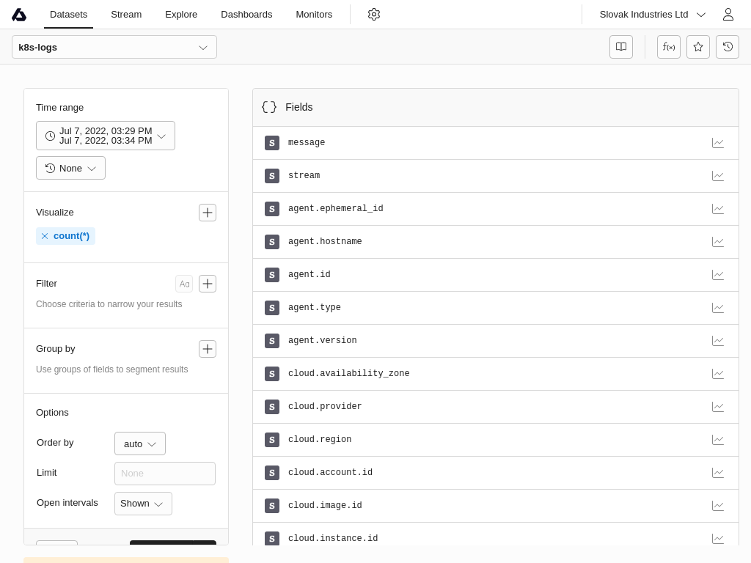Click the user profile icon

coord(728,15)
